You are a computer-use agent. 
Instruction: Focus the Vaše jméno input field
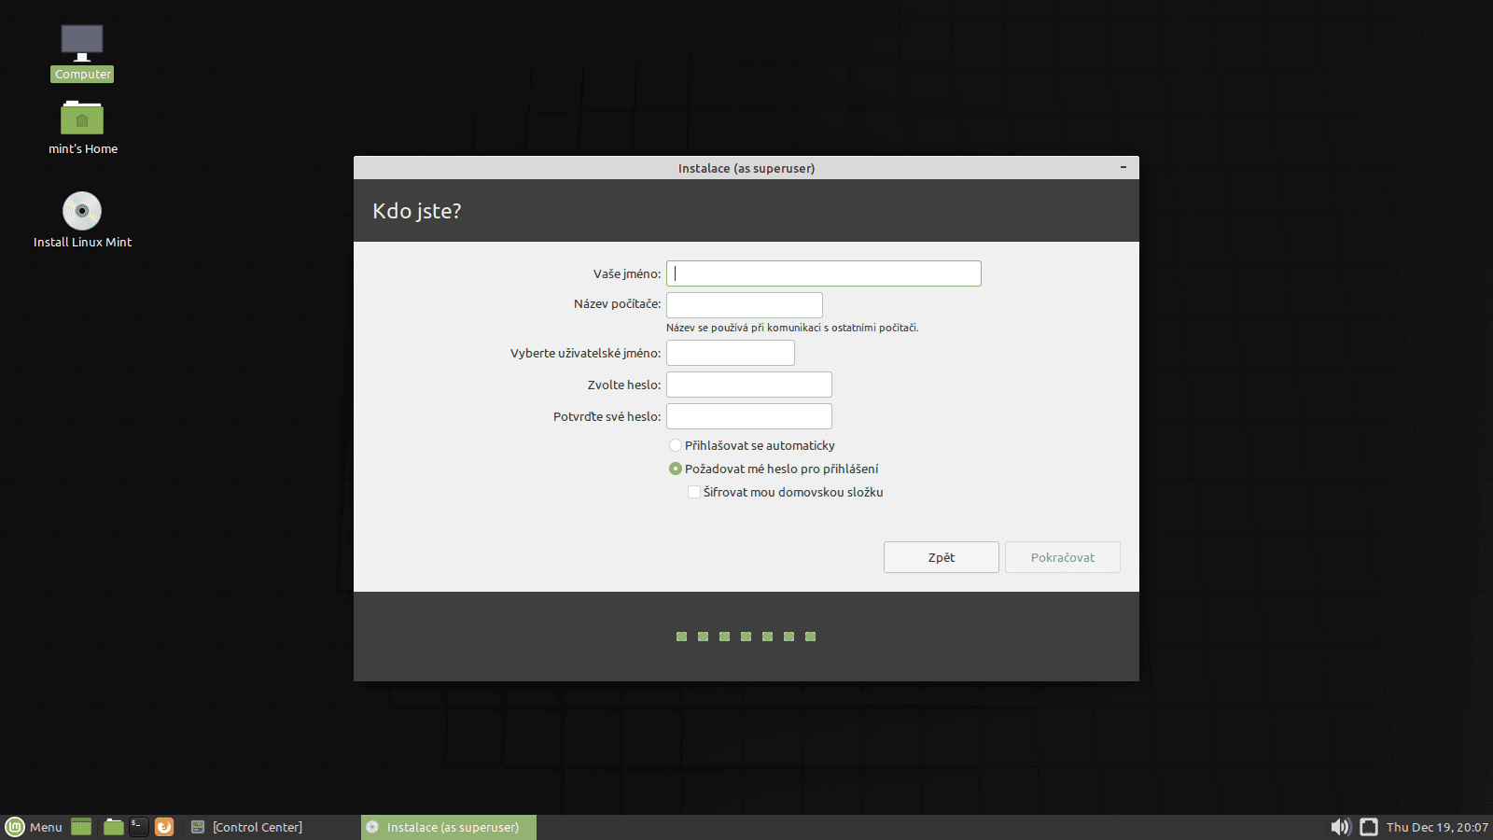click(823, 273)
